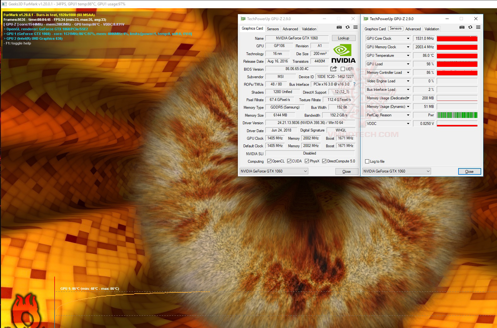This screenshot has width=497, height=328.
Task: Click the Device ID field 10DE 1C20
Action: pos(335,77)
